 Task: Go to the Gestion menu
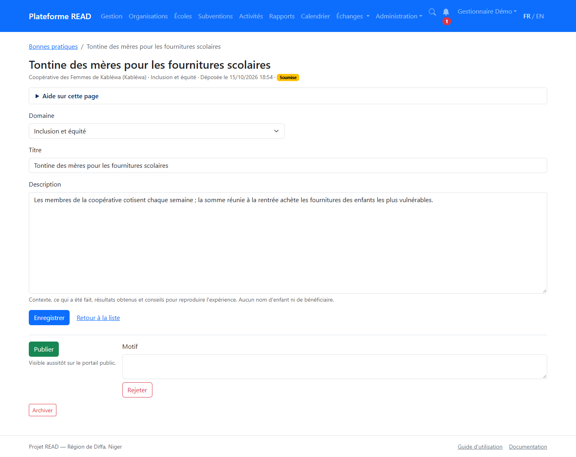pyautogui.click(x=112, y=16)
